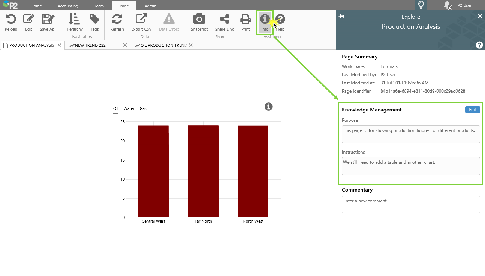
Task: Pin the Explore panel
Action: tap(341, 16)
